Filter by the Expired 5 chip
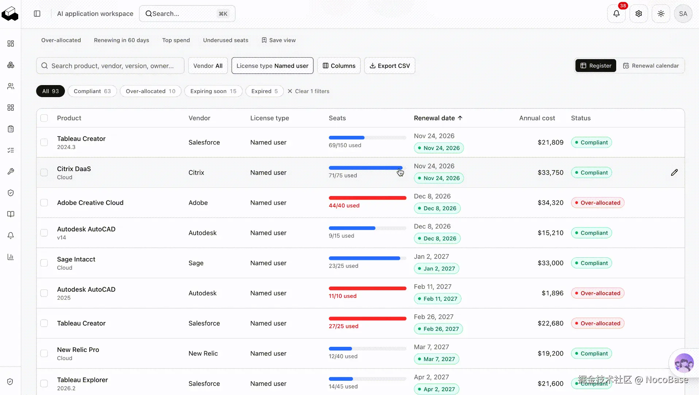The height and width of the screenshot is (395, 699). [264, 91]
